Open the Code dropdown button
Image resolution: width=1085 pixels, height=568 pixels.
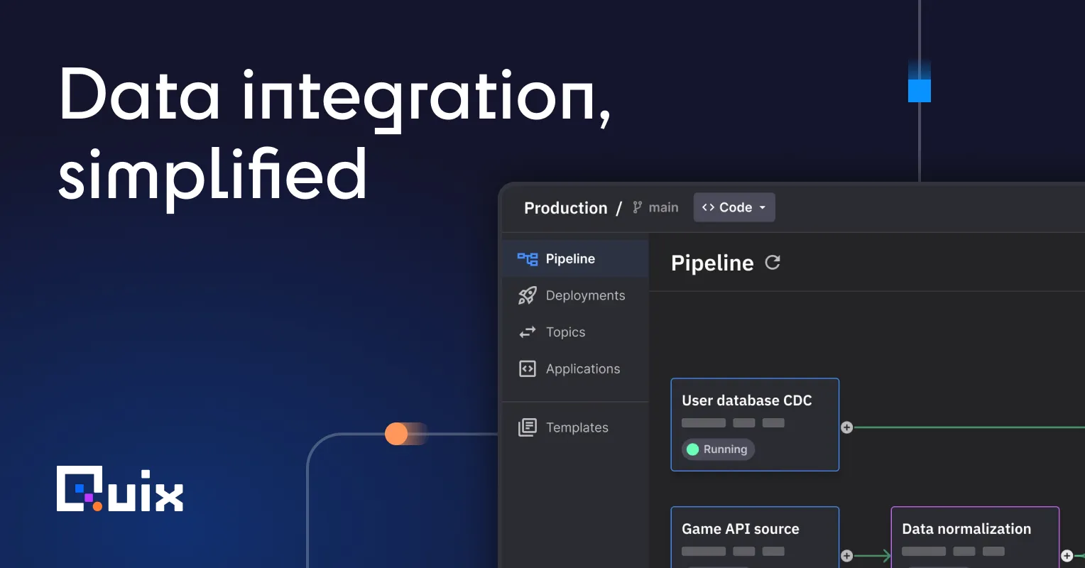point(734,207)
